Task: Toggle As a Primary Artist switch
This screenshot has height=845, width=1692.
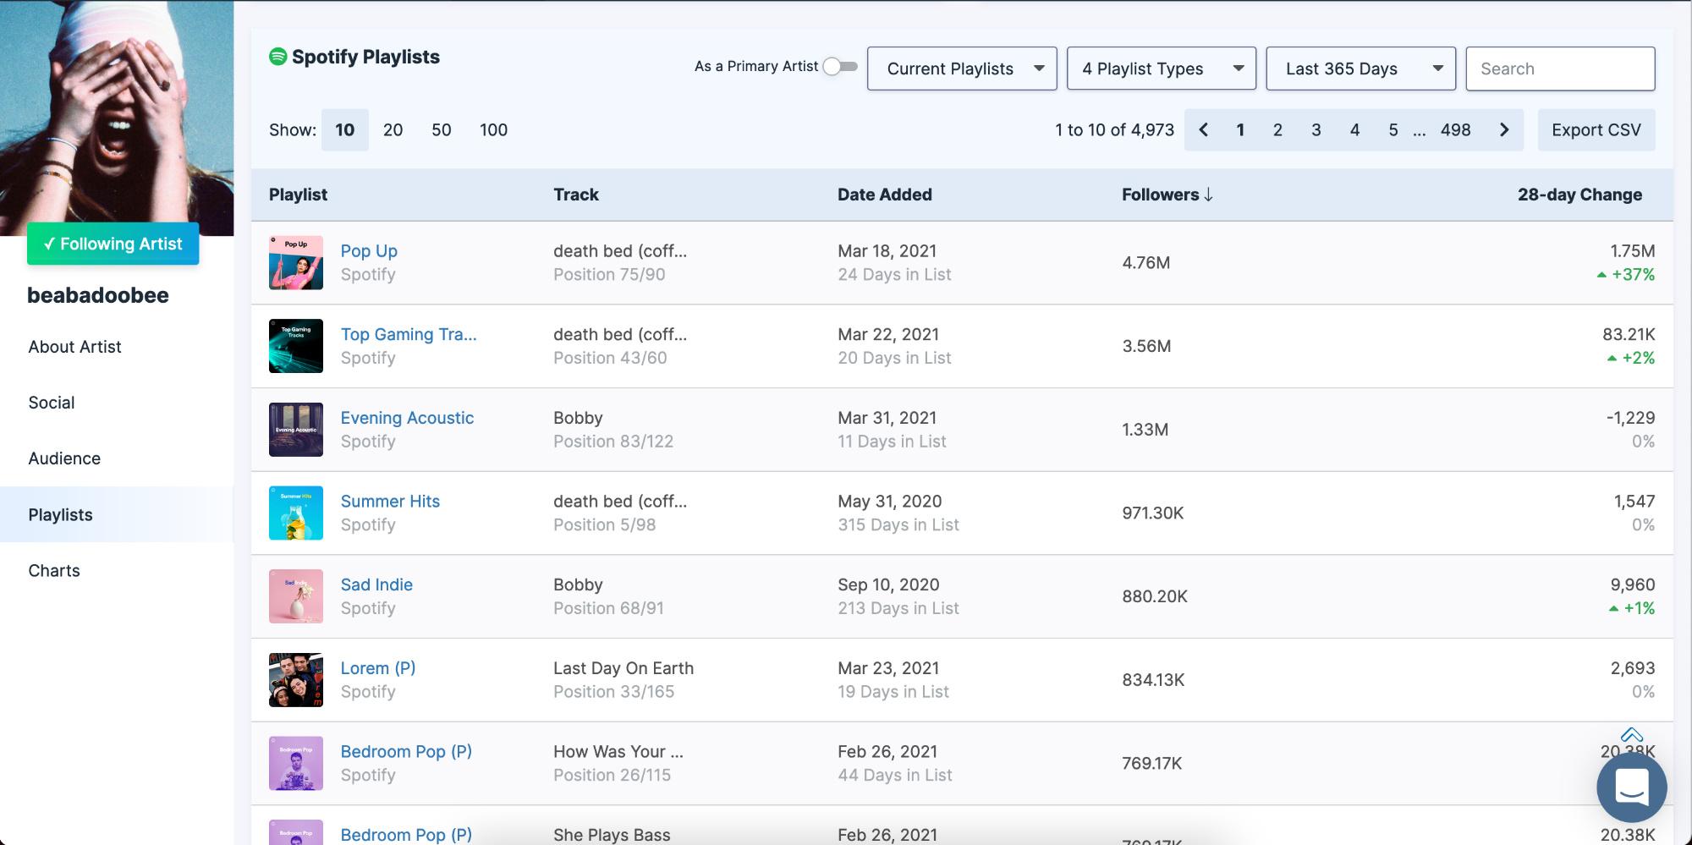Action: 840,67
